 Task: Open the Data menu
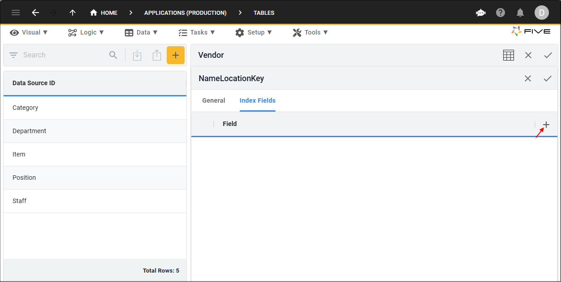[x=141, y=32]
